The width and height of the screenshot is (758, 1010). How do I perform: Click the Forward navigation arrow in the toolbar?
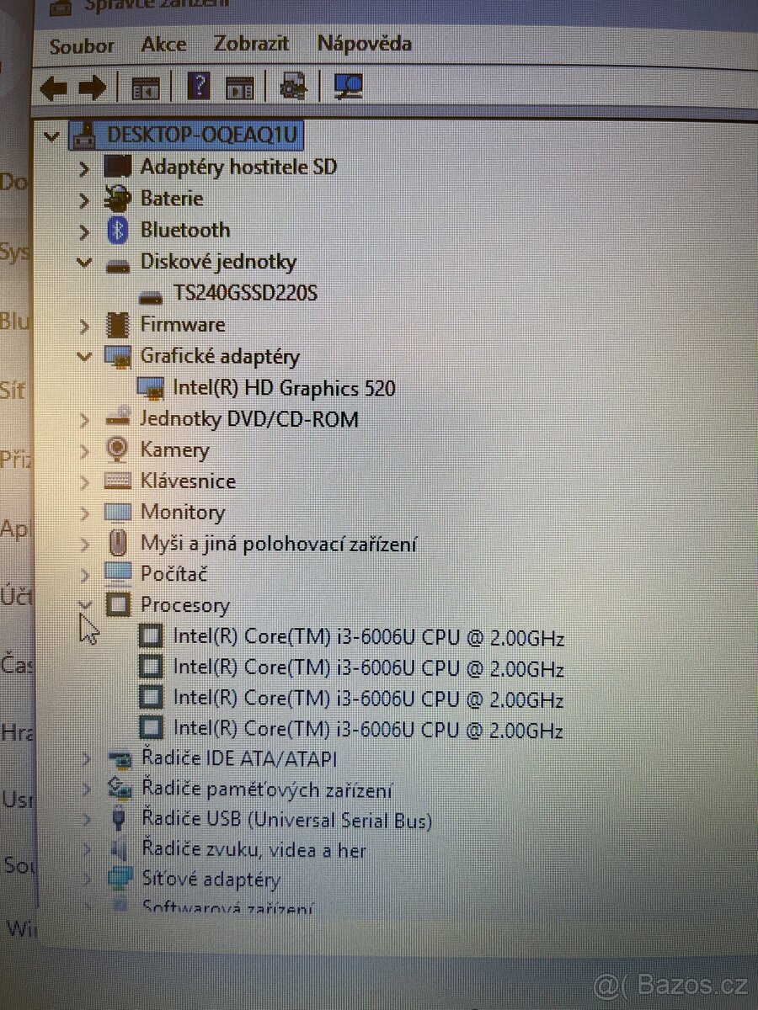[93, 87]
